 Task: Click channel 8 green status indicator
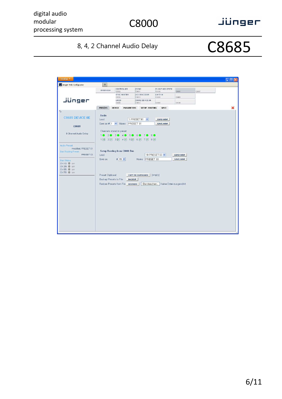pyautogui.click(x=154, y=135)
